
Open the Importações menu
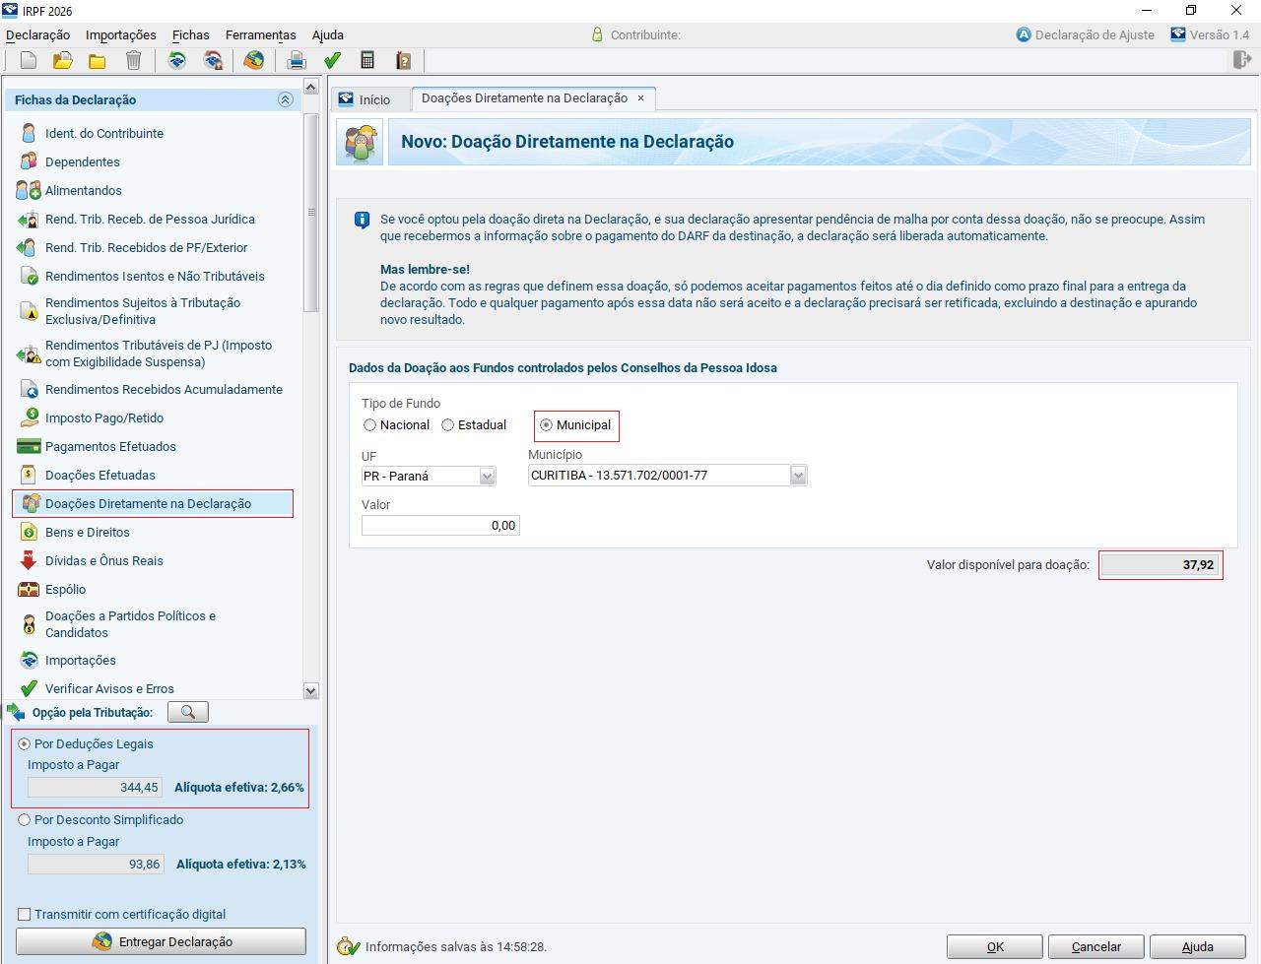(121, 34)
